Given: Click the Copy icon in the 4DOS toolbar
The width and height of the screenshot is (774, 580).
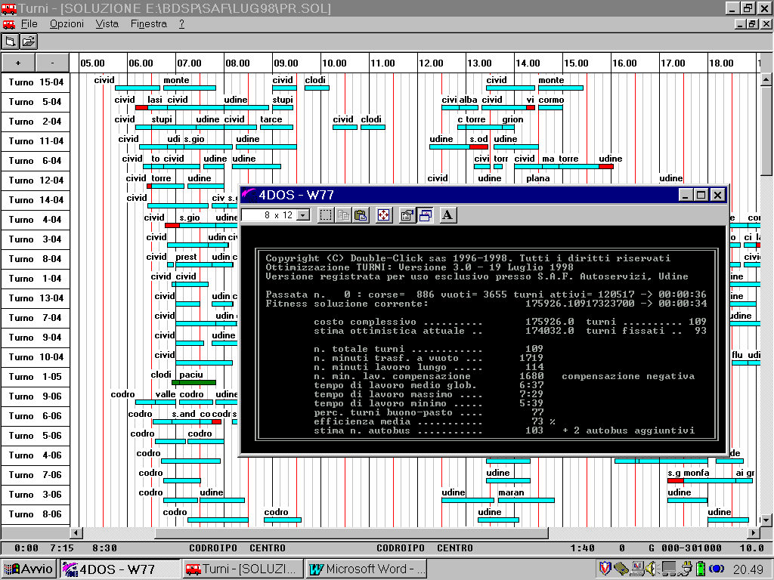Looking at the screenshot, I should pos(344,215).
